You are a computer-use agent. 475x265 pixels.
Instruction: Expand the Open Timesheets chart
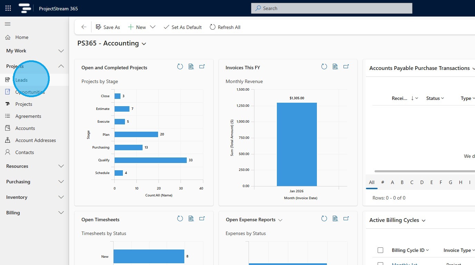202,218
